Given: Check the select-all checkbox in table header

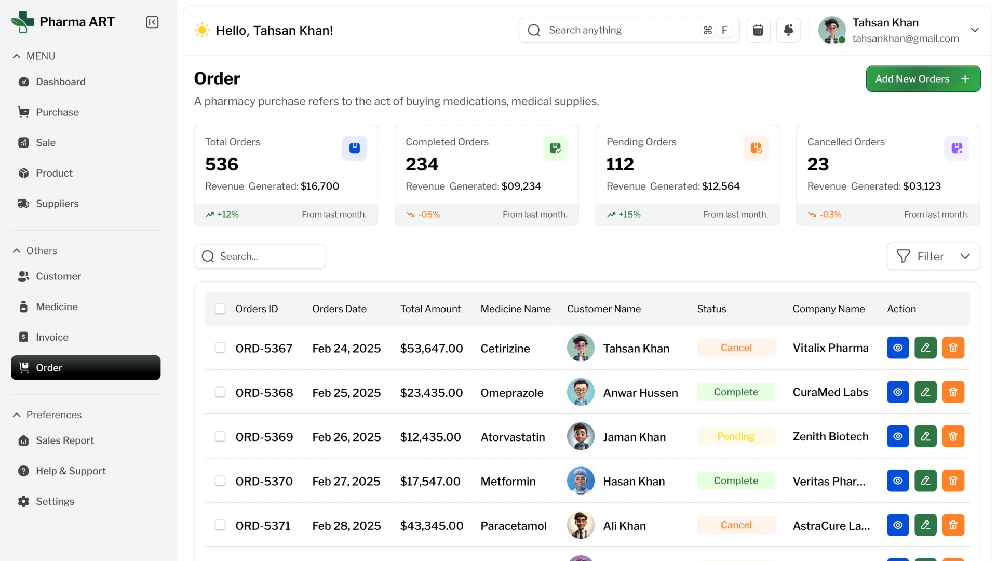Looking at the screenshot, I should (x=220, y=309).
